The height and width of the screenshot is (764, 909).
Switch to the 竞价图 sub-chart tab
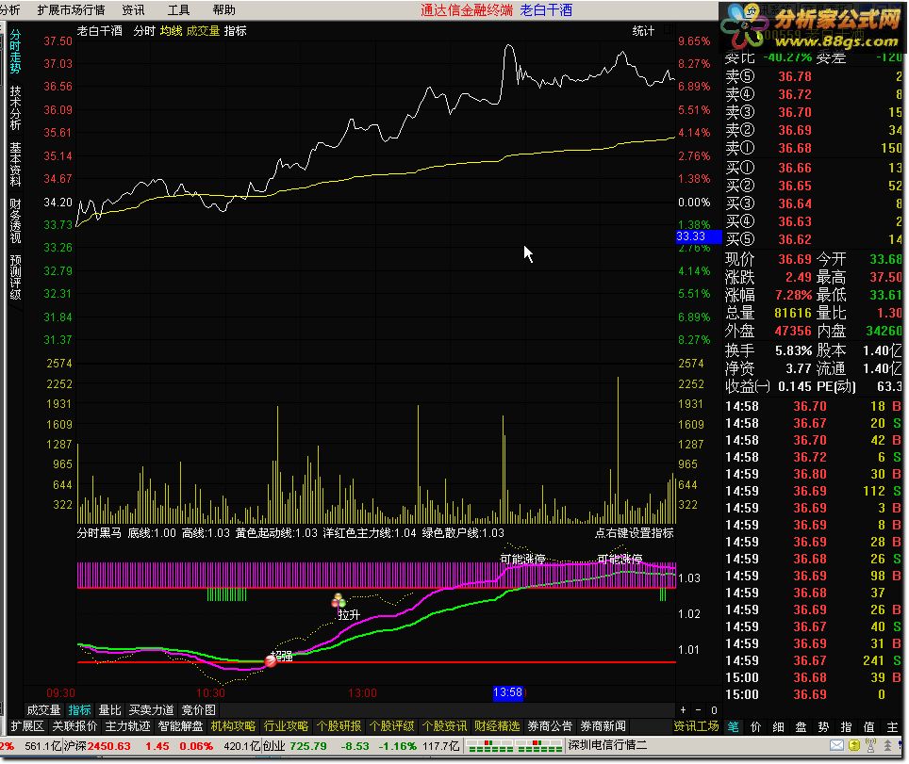198,709
